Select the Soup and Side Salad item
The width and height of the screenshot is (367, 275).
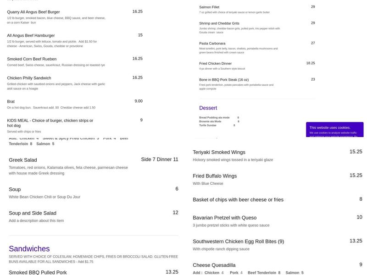[31, 213]
